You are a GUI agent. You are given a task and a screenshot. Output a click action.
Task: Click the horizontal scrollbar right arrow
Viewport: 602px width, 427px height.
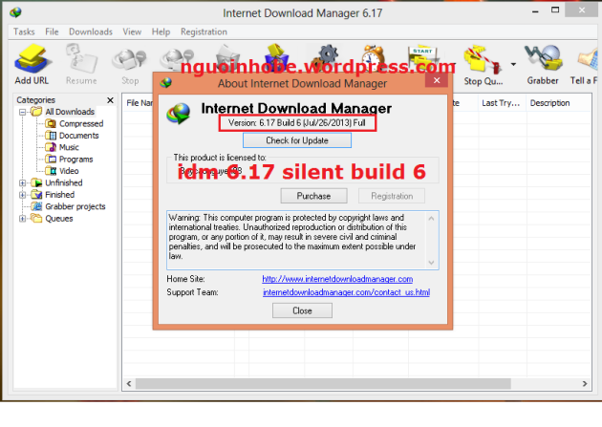coord(585,384)
